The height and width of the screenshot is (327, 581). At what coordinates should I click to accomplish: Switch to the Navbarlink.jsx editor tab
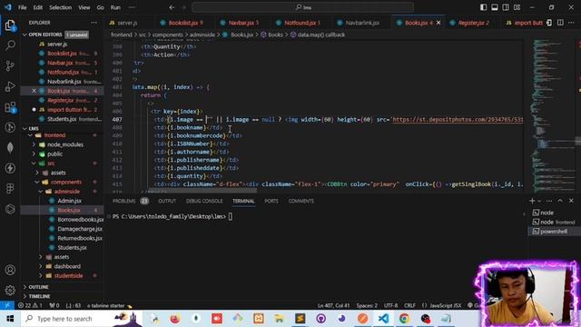point(362,23)
